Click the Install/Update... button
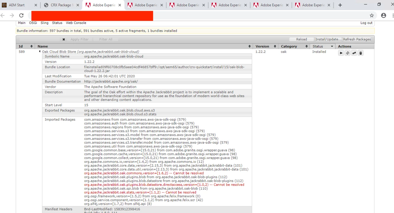394x213 pixels. (x=328, y=39)
